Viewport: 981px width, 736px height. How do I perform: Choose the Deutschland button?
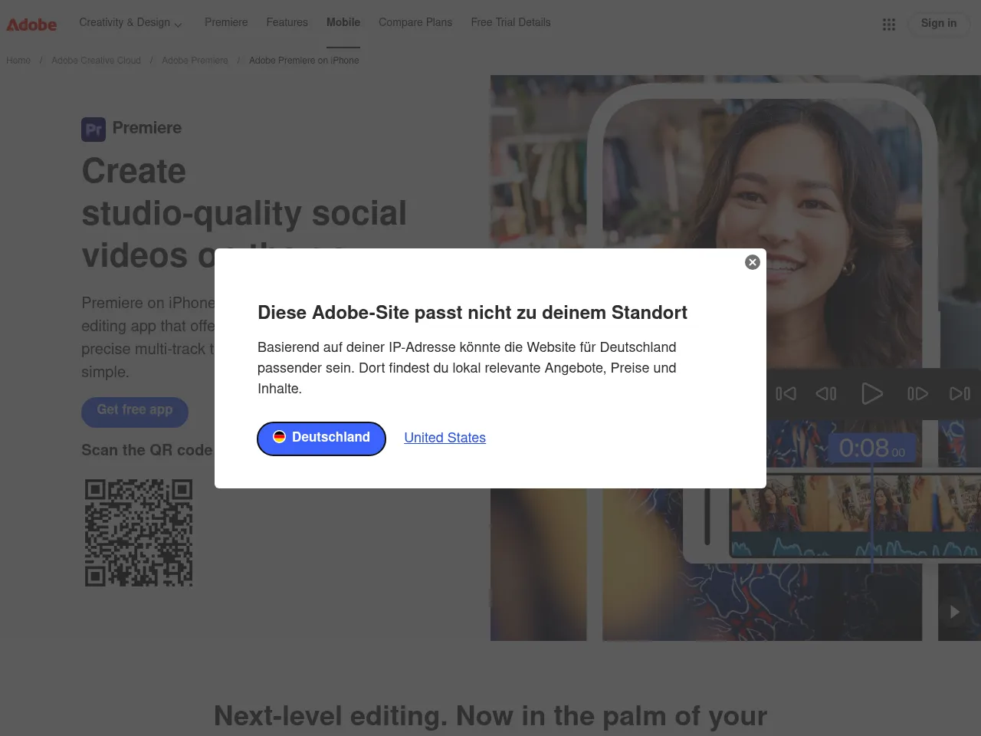tap(321, 438)
